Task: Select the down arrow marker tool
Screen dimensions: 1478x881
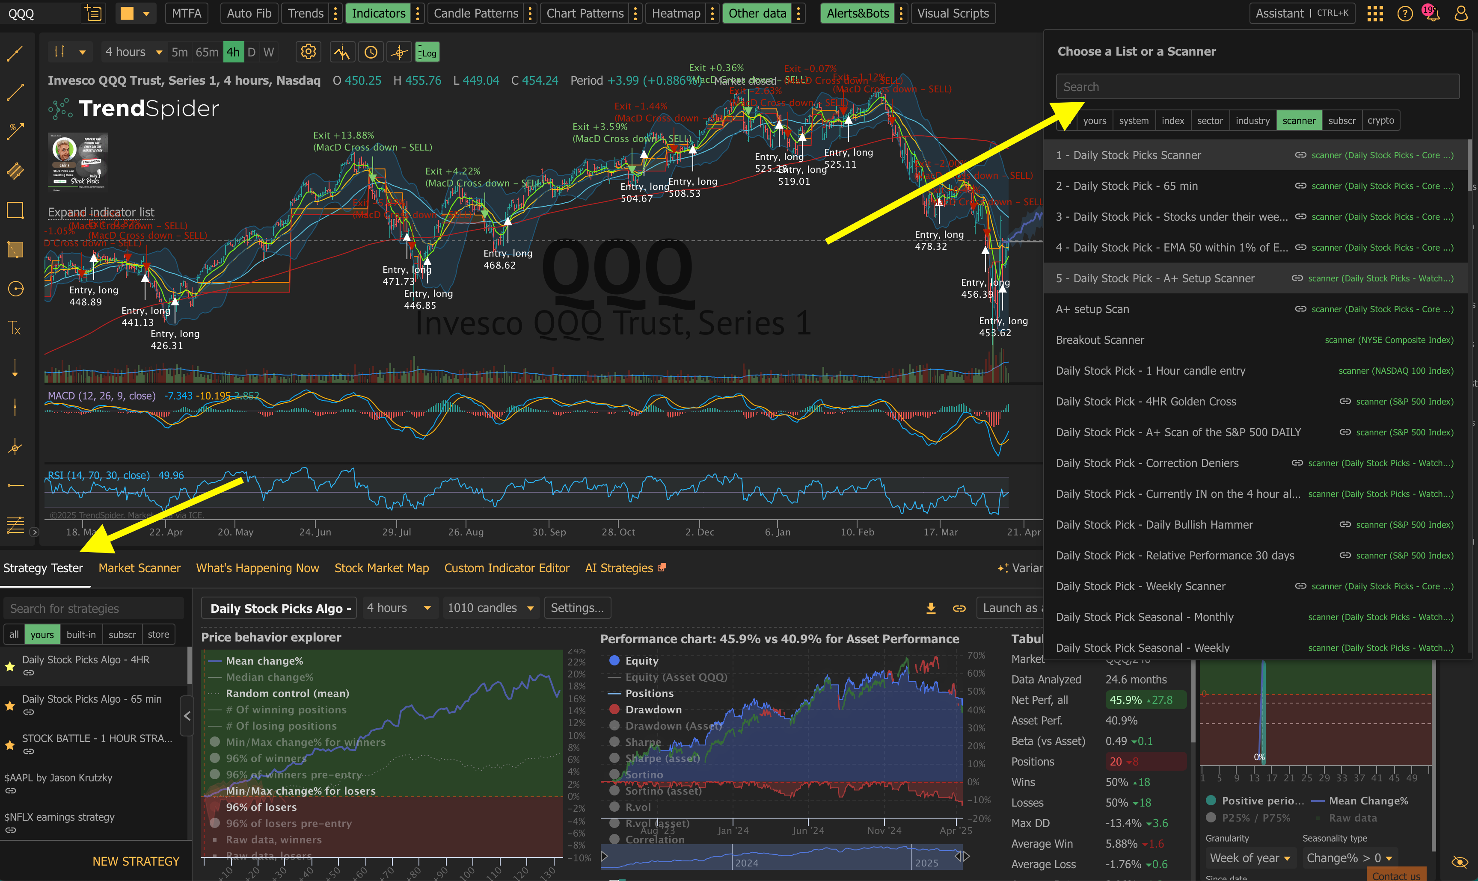Action: tap(15, 368)
